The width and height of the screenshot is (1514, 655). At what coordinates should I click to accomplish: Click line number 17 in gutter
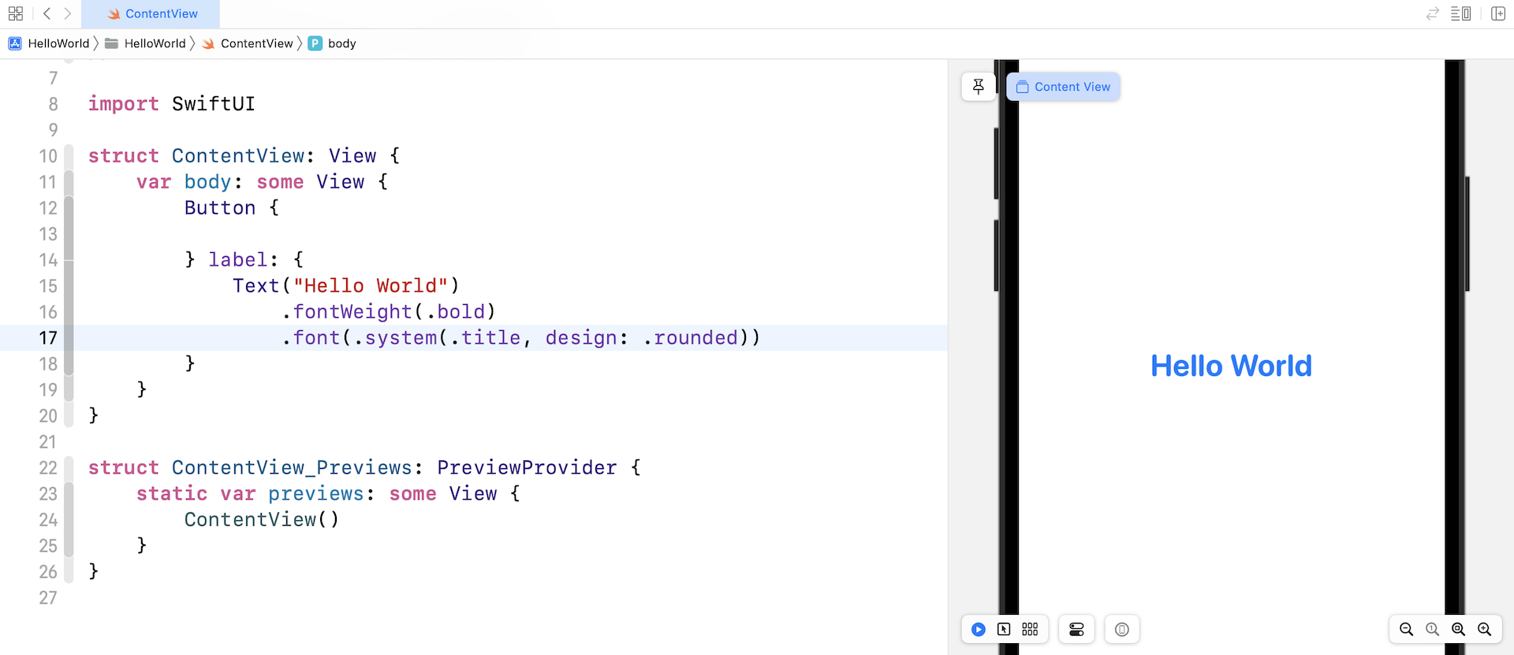tap(48, 338)
